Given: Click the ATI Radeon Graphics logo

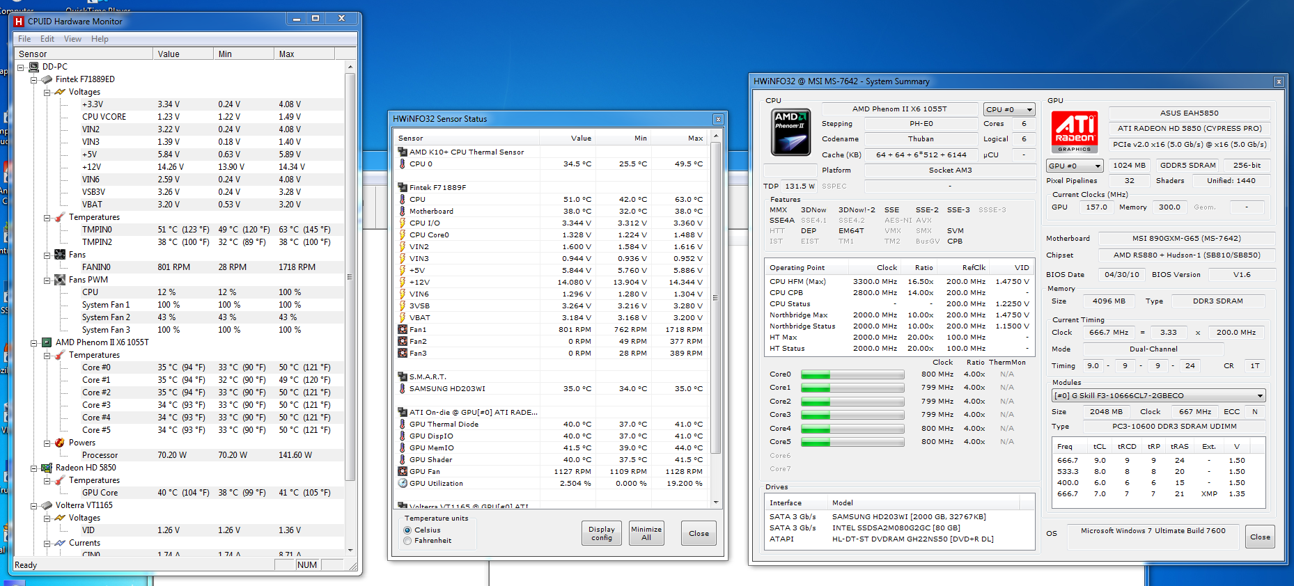Looking at the screenshot, I should pyautogui.click(x=1075, y=132).
